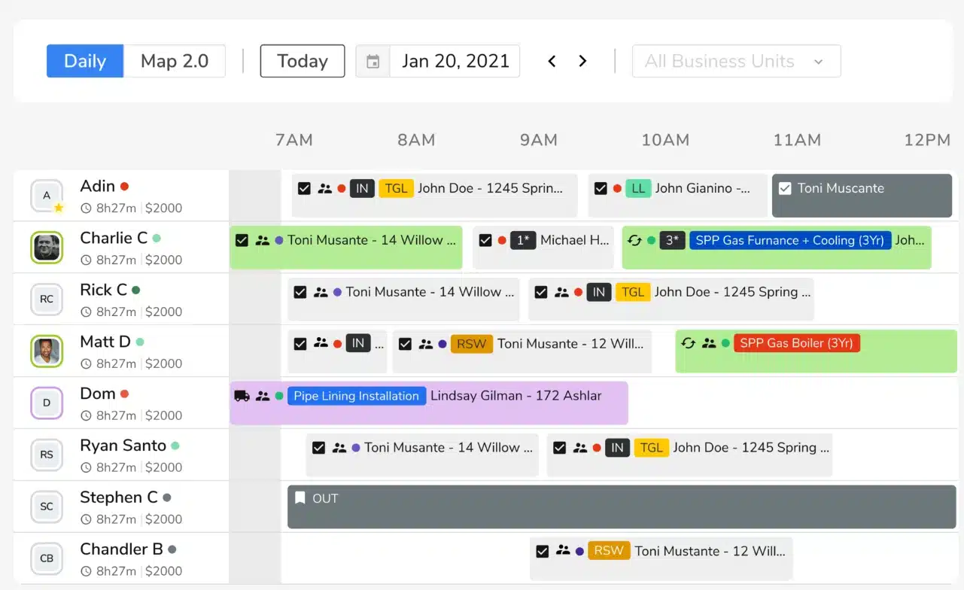964x590 pixels.
Task: Click the previous day arrow
Action: (552, 61)
